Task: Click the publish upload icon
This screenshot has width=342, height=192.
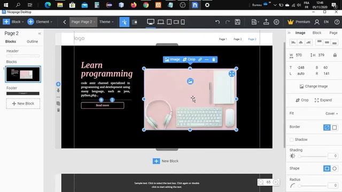Action: click(266, 22)
